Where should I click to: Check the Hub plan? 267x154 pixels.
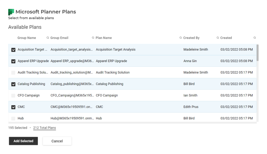[13, 118]
